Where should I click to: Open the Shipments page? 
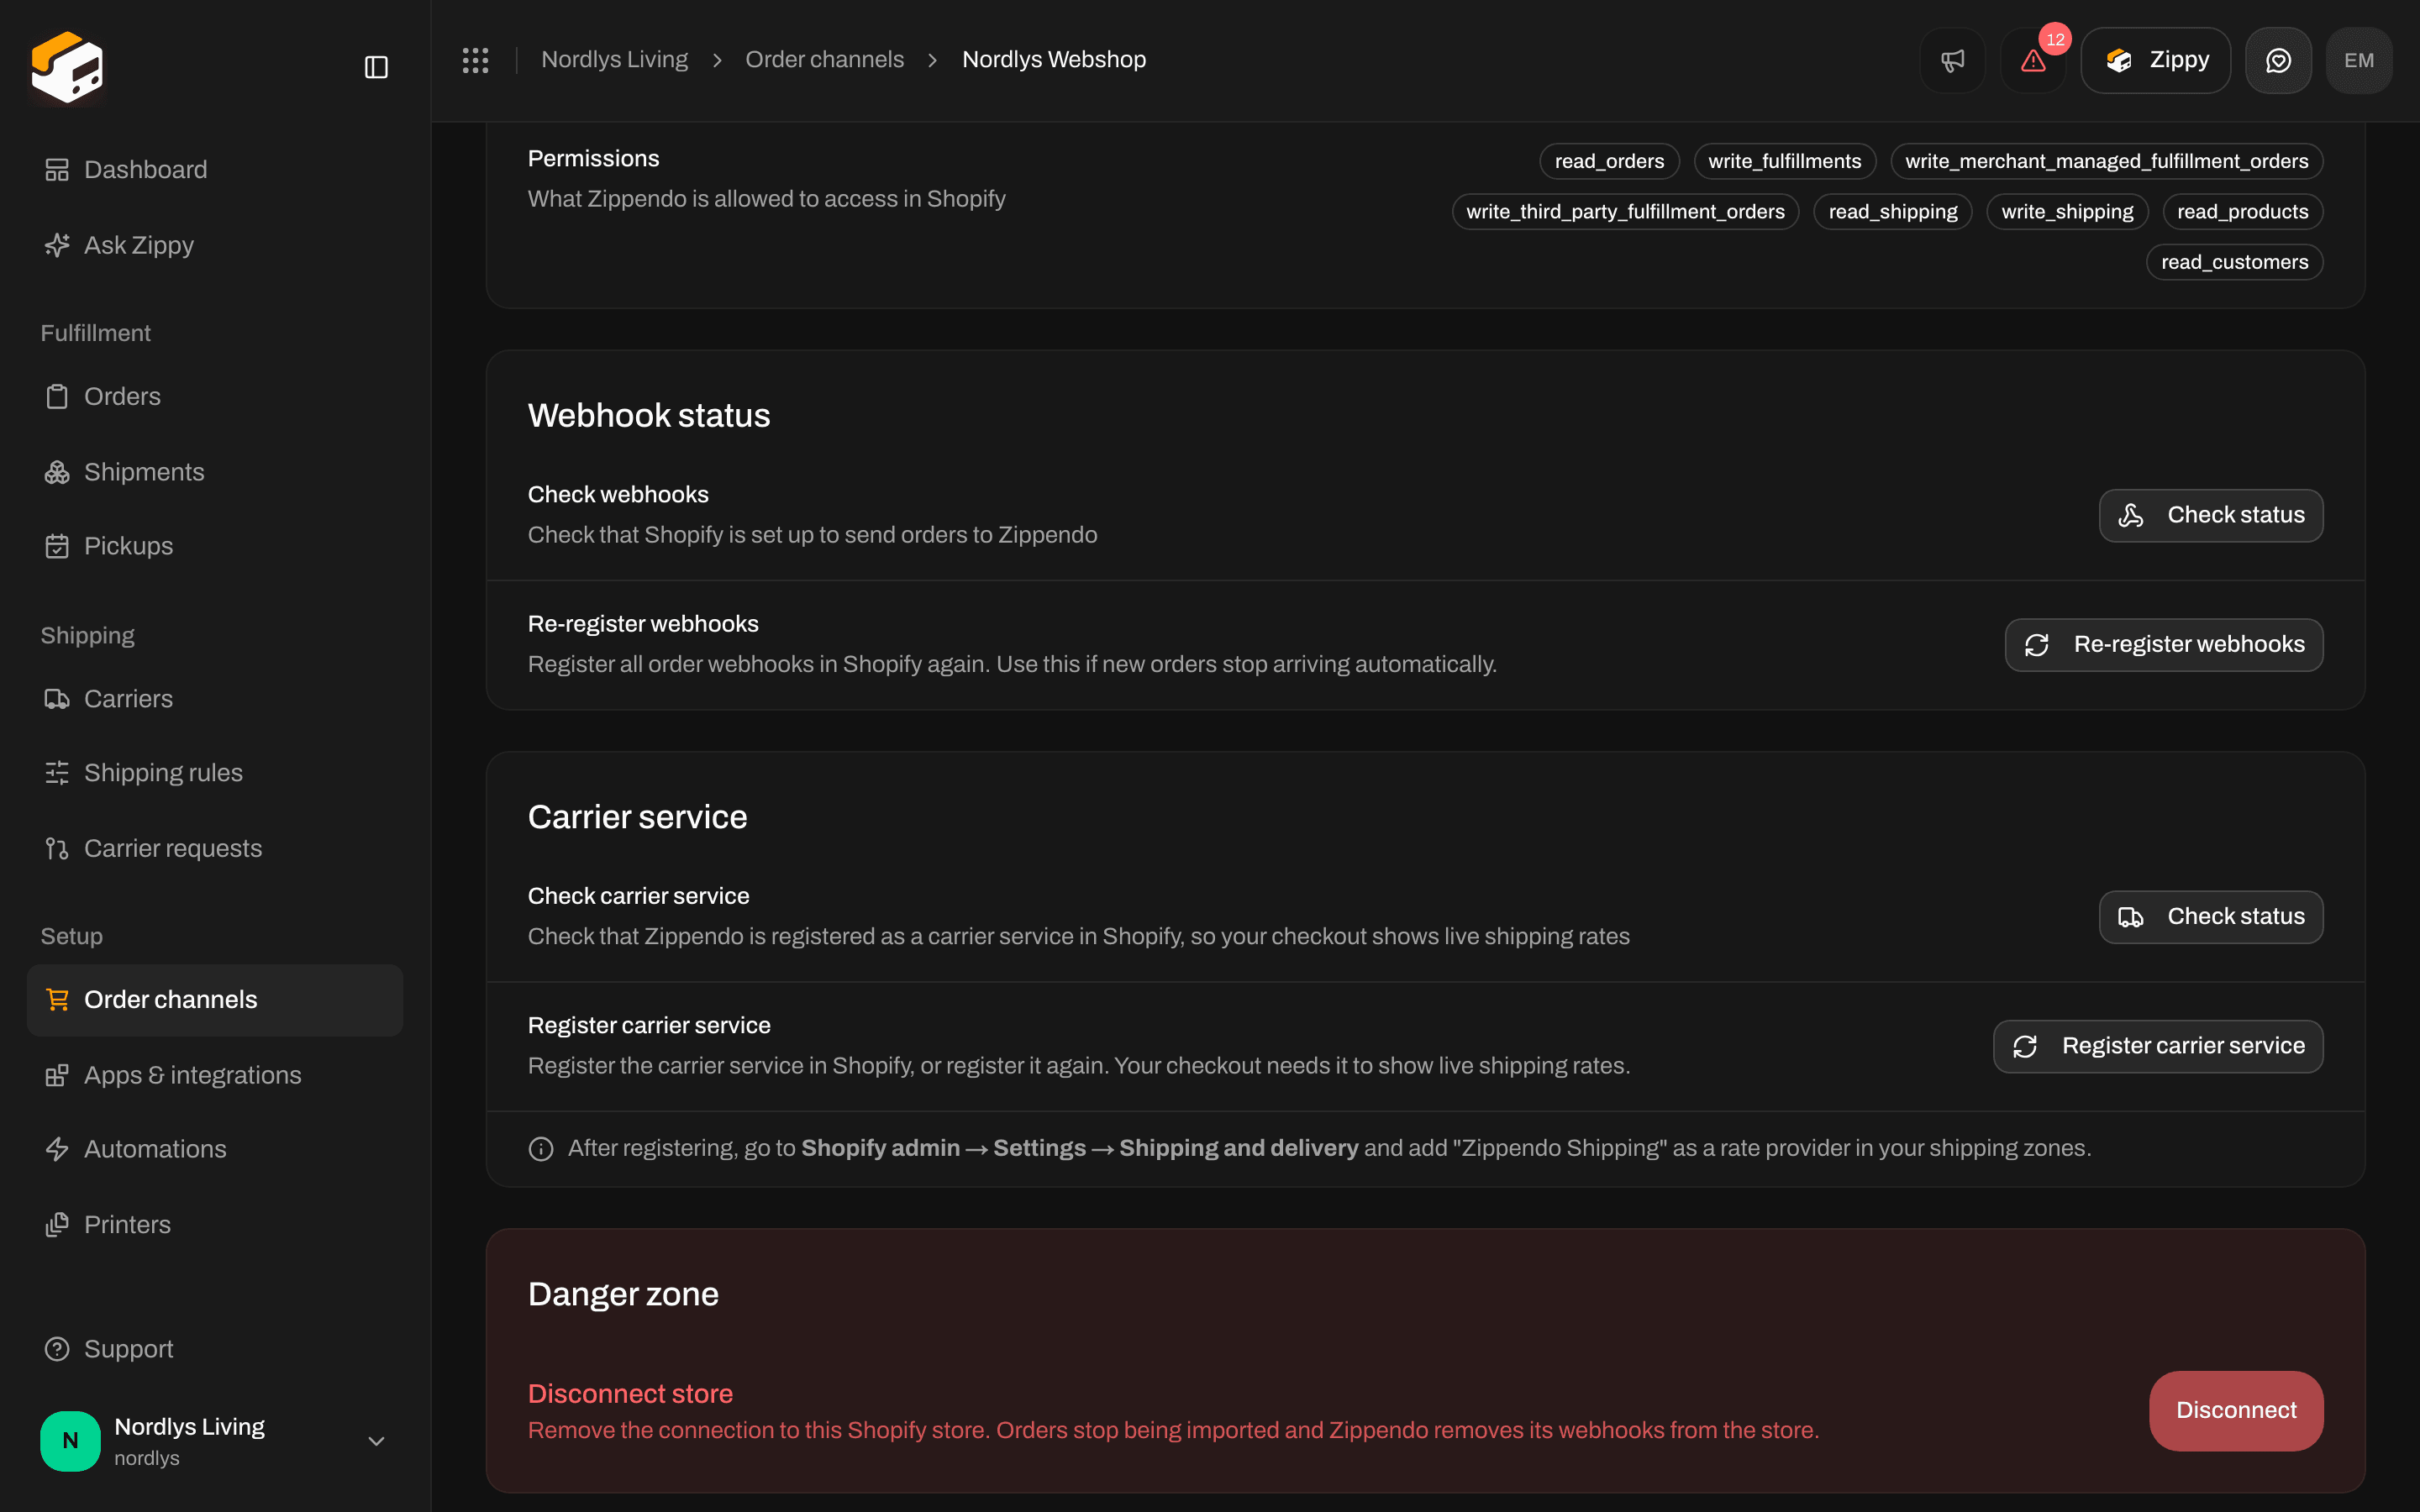click(x=215, y=472)
